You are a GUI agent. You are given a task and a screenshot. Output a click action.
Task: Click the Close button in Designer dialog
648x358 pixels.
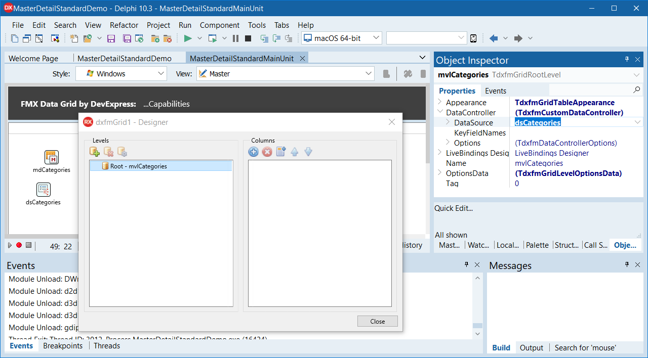[x=378, y=321]
